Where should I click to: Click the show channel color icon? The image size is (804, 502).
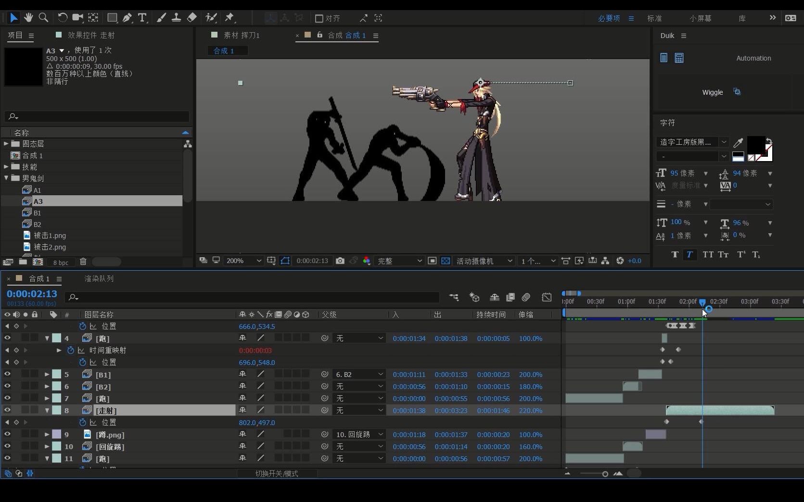367,261
